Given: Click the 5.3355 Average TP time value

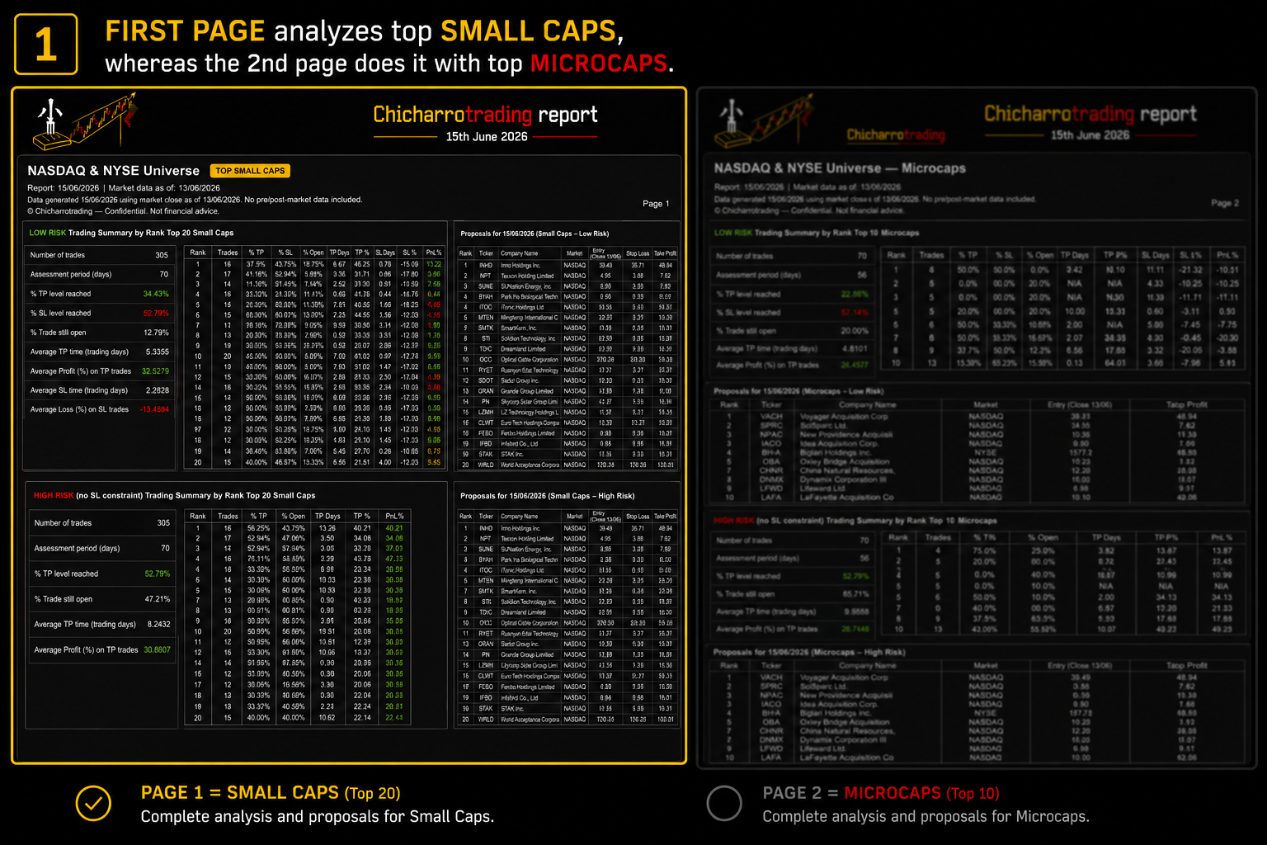Looking at the screenshot, I should 157,352.
